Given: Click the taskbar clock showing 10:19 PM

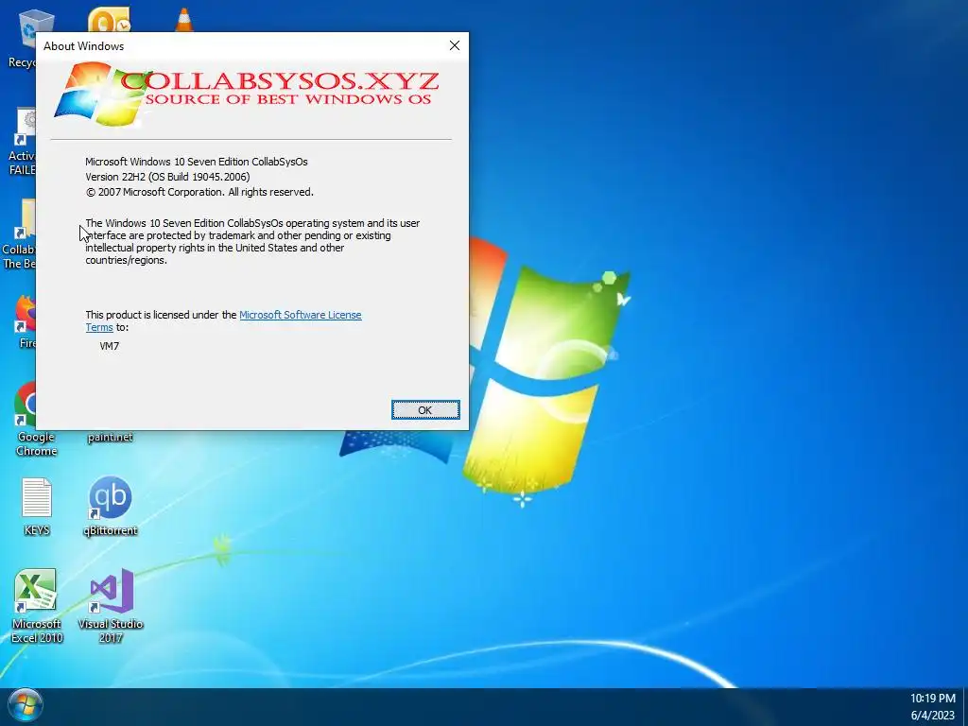Looking at the screenshot, I should tap(932, 706).
